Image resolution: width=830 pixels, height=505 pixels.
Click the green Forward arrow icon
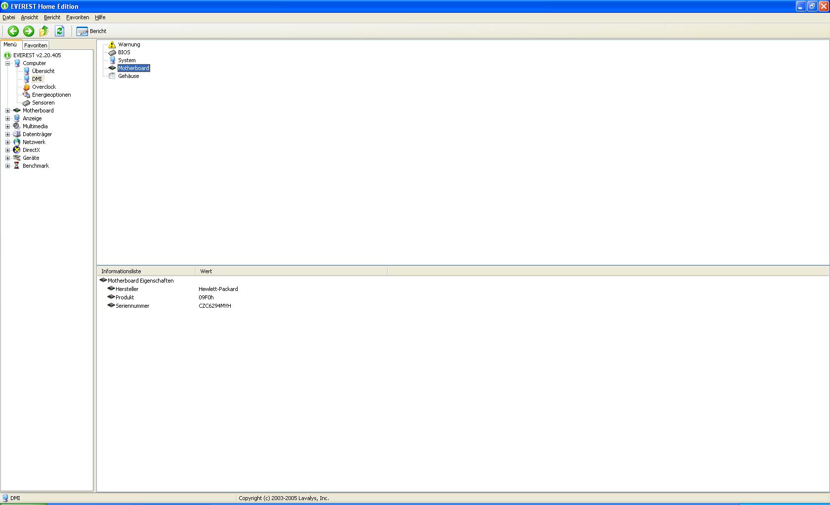tap(29, 31)
